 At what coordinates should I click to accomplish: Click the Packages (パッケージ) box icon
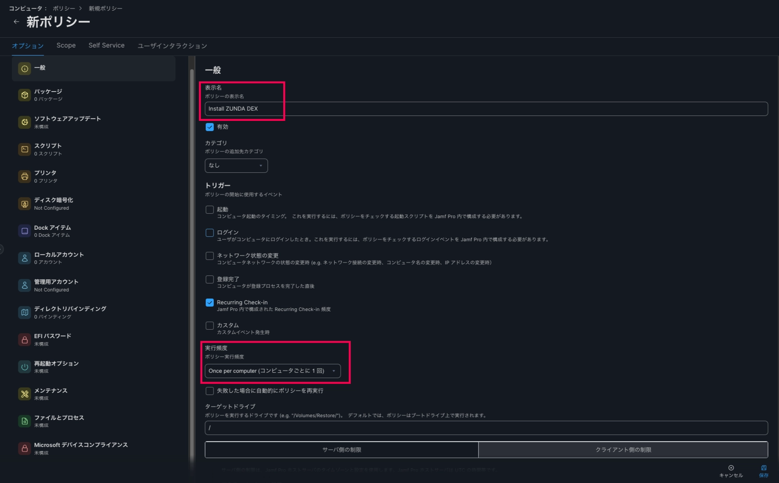tap(24, 95)
